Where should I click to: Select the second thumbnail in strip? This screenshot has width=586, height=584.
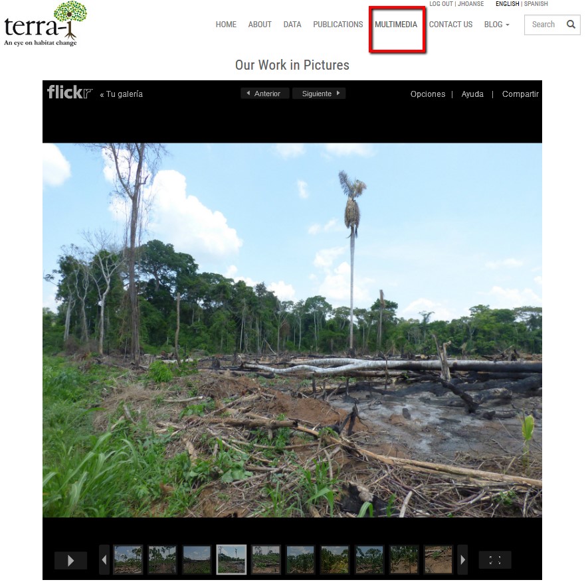(x=162, y=559)
